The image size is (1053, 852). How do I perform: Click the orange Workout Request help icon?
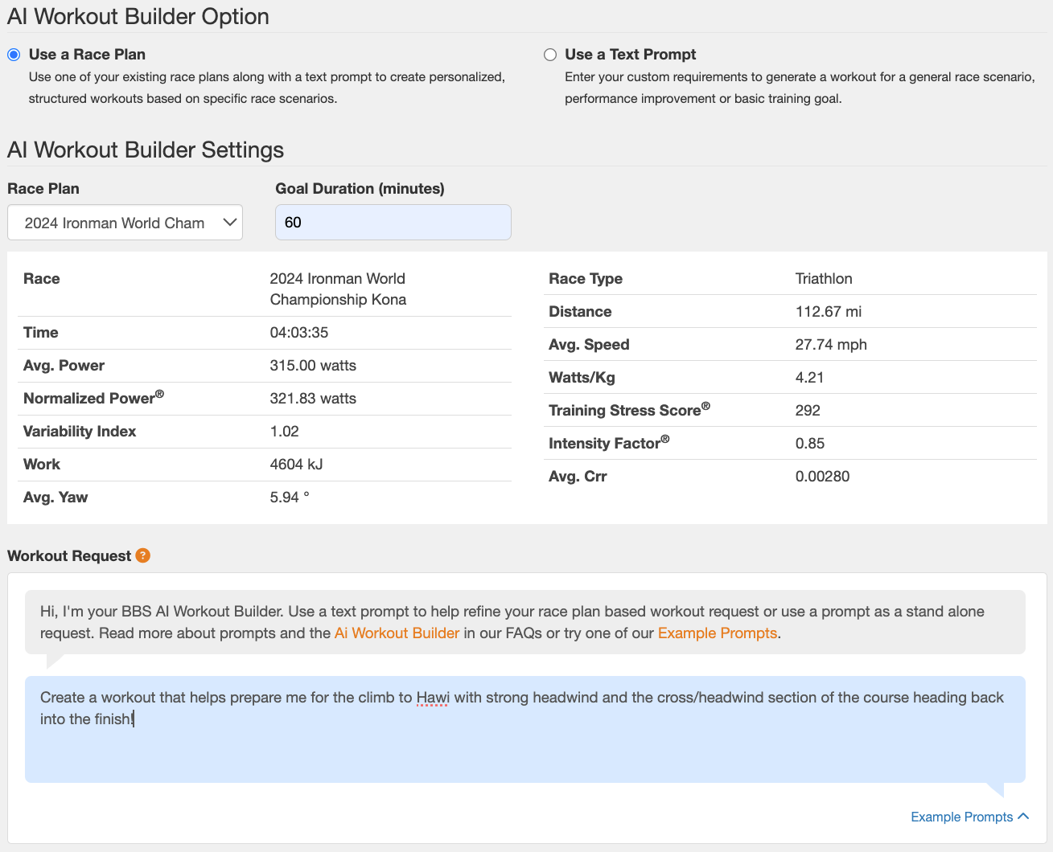pyautogui.click(x=143, y=555)
